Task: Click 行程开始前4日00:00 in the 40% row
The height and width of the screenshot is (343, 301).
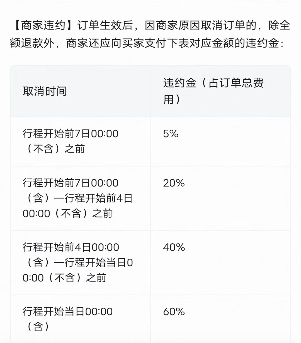Action: pyautogui.click(x=71, y=247)
